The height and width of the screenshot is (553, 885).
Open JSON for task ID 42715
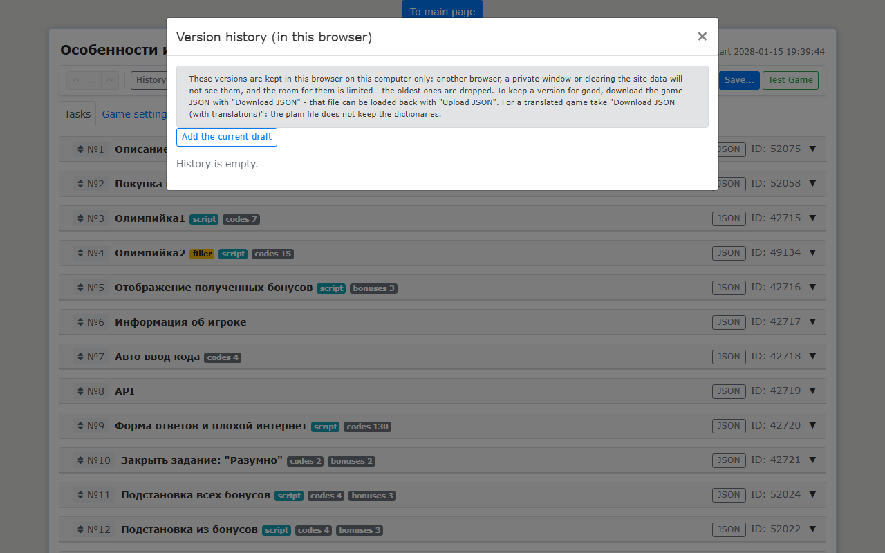coord(729,218)
